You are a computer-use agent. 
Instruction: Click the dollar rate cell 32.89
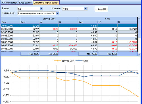pos(30,49)
